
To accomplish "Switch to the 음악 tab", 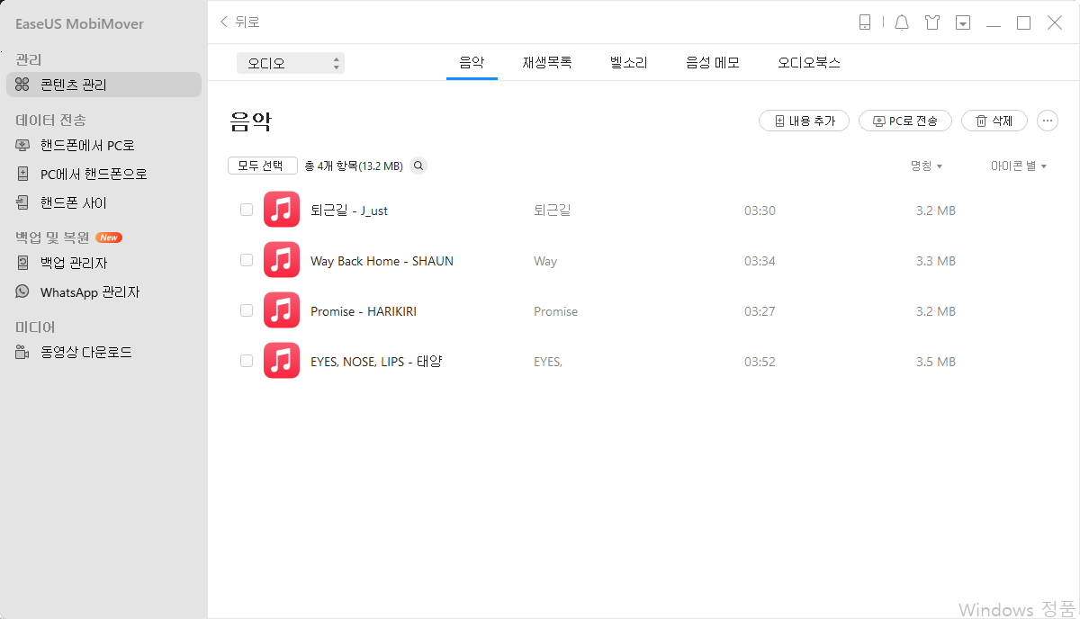I will pos(472,63).
